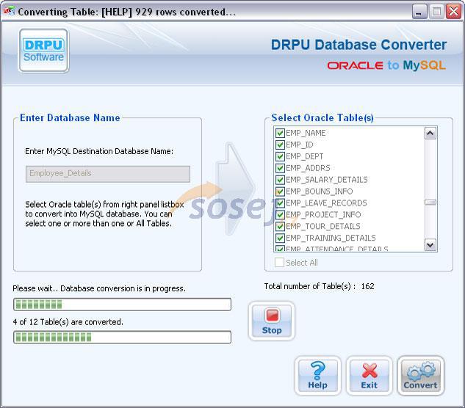Toggle EMP_PROJECT_INFO checkbox
Screen dimensions: 465x408
point(280,214)
